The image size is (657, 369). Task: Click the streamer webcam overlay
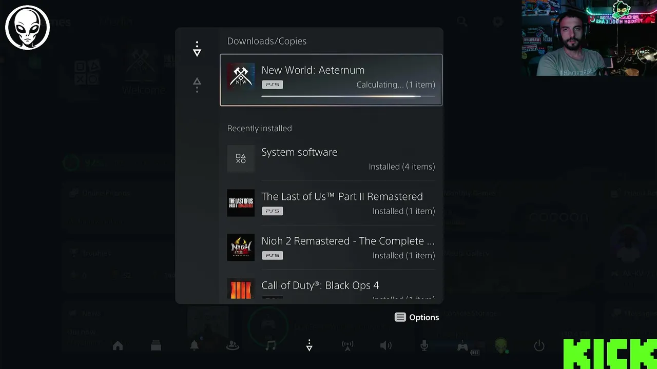click(589, 38)
